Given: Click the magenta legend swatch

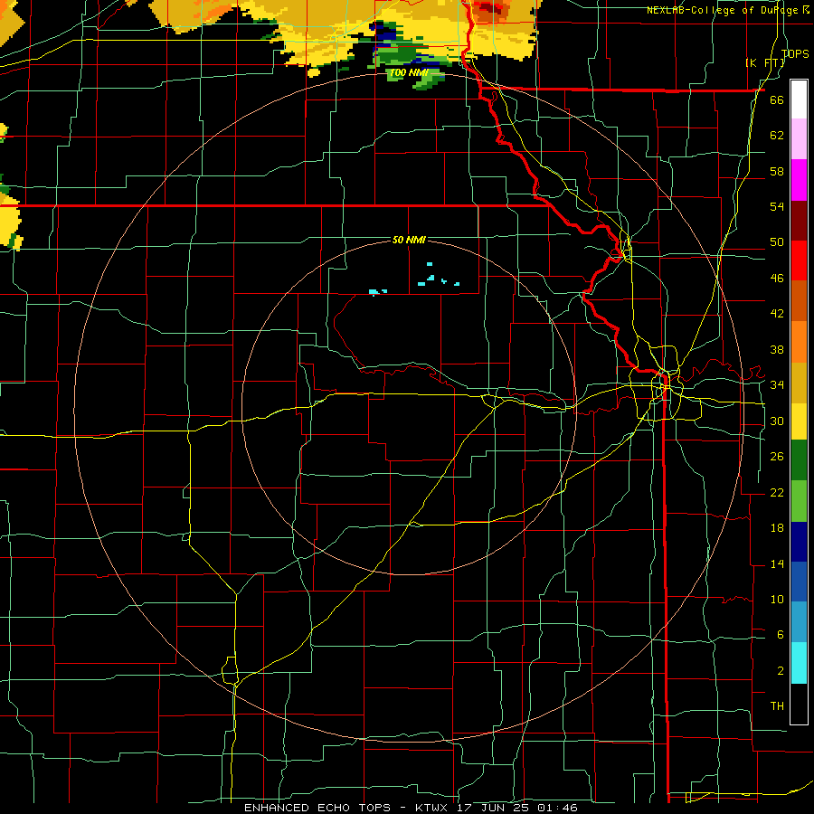Looking at the screenshot, I should (x=799, y=180).
